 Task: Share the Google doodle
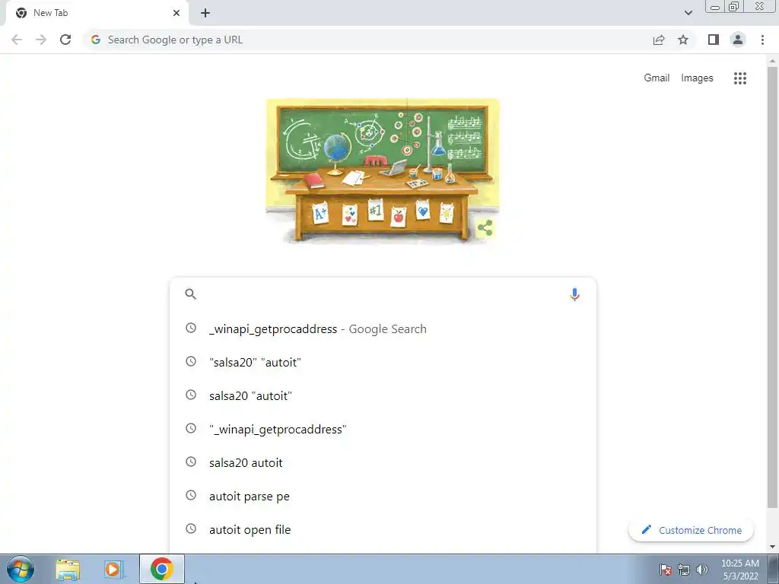(485, 228)
